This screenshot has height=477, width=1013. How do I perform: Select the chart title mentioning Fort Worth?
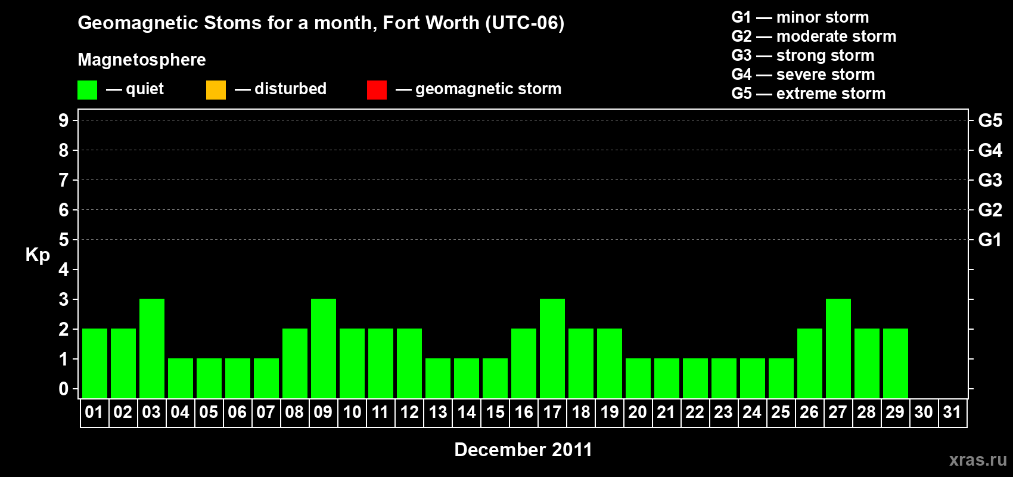click(x=321, y=23)
